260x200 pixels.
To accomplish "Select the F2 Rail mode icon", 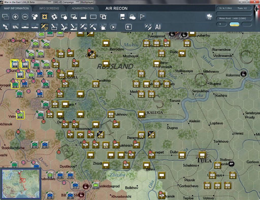I will [15, 27].
